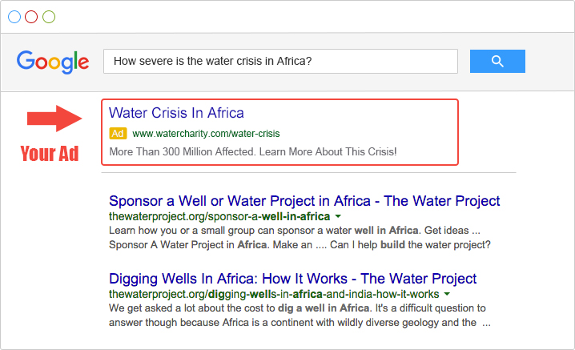Click the Google logo
Image resolution: width=575 pixels, height=350 pixels.
[52, 62]
